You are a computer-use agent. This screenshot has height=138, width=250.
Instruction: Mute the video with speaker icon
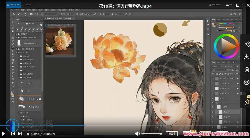point(137,134)
